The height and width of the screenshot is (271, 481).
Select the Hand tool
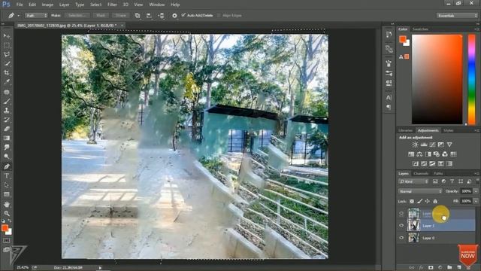pos(7,204)
